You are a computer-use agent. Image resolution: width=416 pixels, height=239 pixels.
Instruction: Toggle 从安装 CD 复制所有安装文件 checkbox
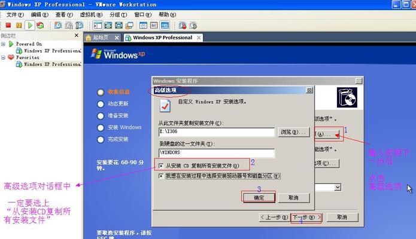click(x=161, y=166)
